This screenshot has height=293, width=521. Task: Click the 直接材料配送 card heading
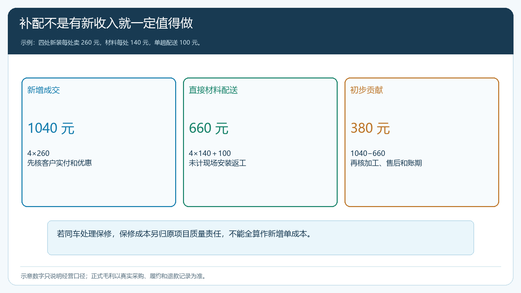click(213, 90)
